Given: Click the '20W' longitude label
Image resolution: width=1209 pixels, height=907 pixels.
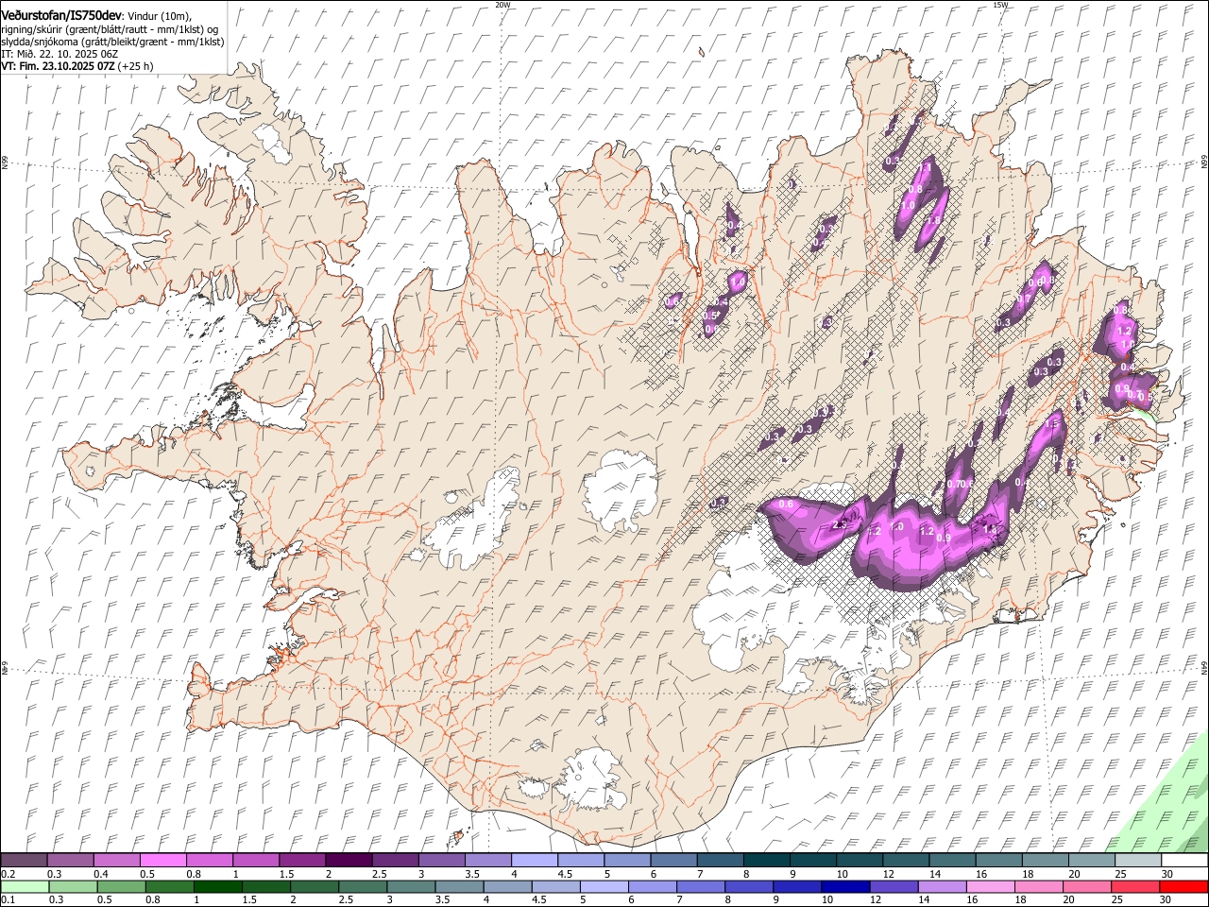Looking at the screenshot, I should coord(502,5).
